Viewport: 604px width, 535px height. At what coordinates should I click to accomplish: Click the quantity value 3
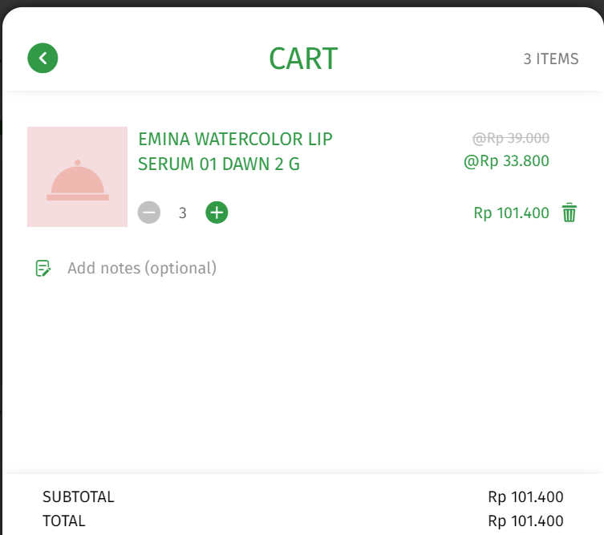pos(183,213)
